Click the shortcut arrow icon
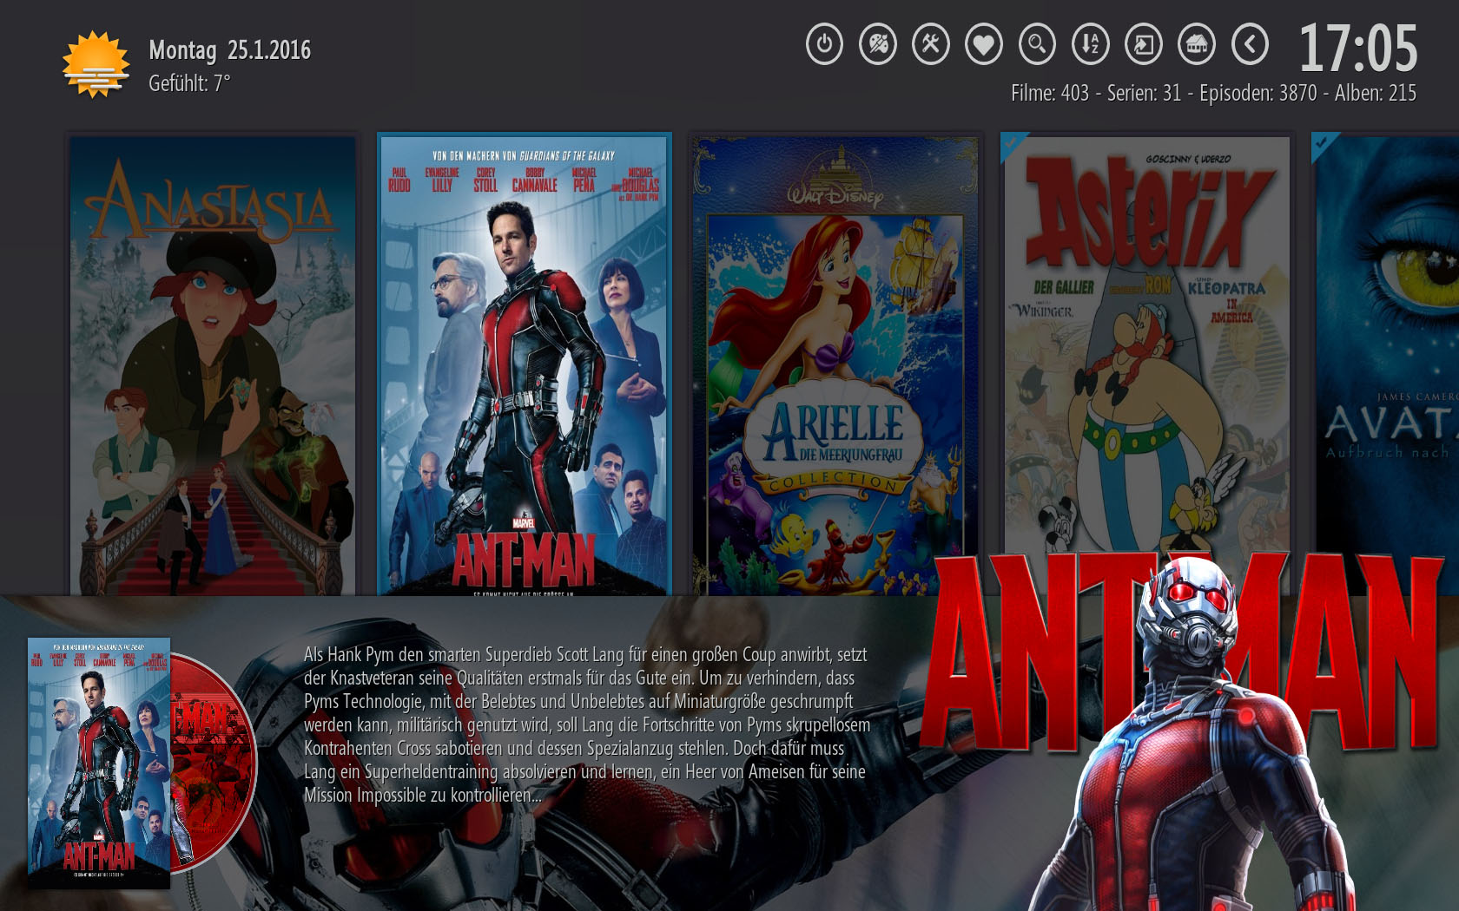Image resolution: width=1459 pixels, height=911 pixels. [x=1144, y=44]
